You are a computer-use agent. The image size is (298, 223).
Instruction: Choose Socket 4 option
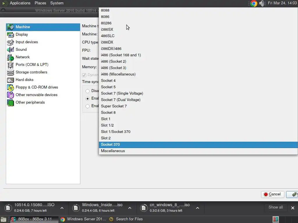pos(198,81)
